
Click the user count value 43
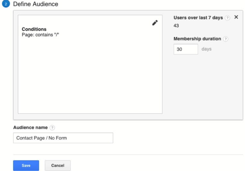(x=176, y=26)
